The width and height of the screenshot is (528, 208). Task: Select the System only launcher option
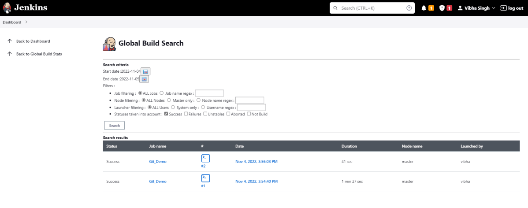[173, 107]
